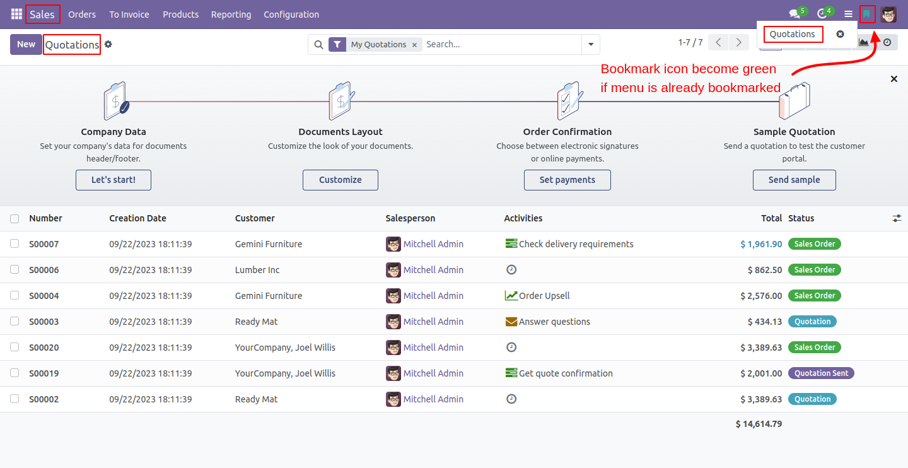Click the green bookmark icon

[868, 14]
